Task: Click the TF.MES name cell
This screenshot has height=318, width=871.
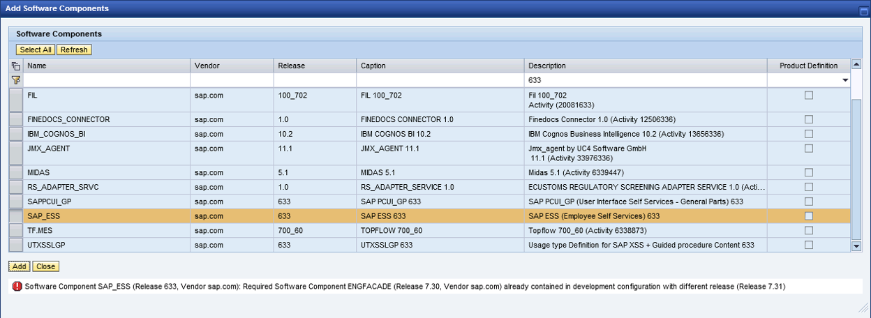Action: (x=107, y=230)
